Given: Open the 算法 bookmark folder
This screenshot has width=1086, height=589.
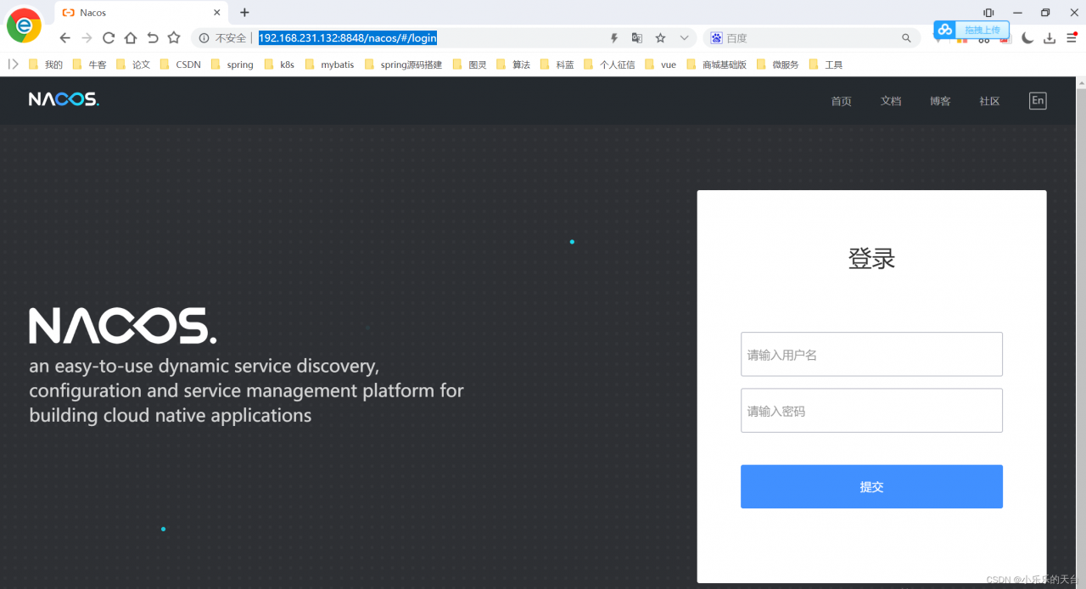Looking at the screenshot, I should [514, 65].
